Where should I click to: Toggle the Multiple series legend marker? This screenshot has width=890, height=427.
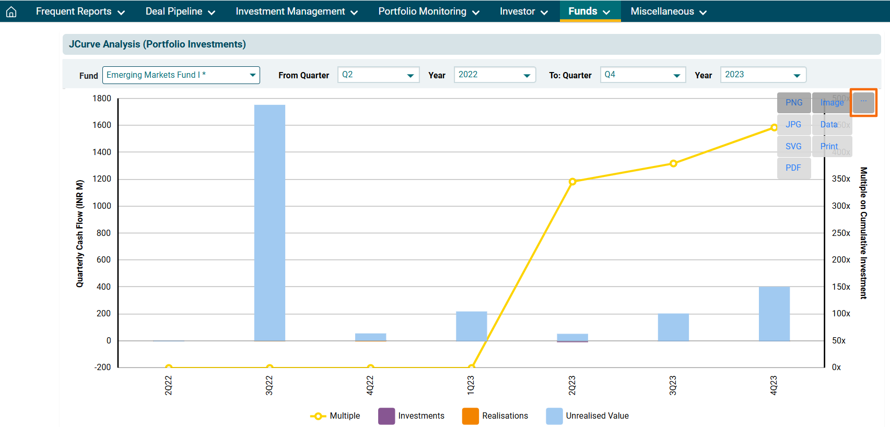[x=318, y=416]
